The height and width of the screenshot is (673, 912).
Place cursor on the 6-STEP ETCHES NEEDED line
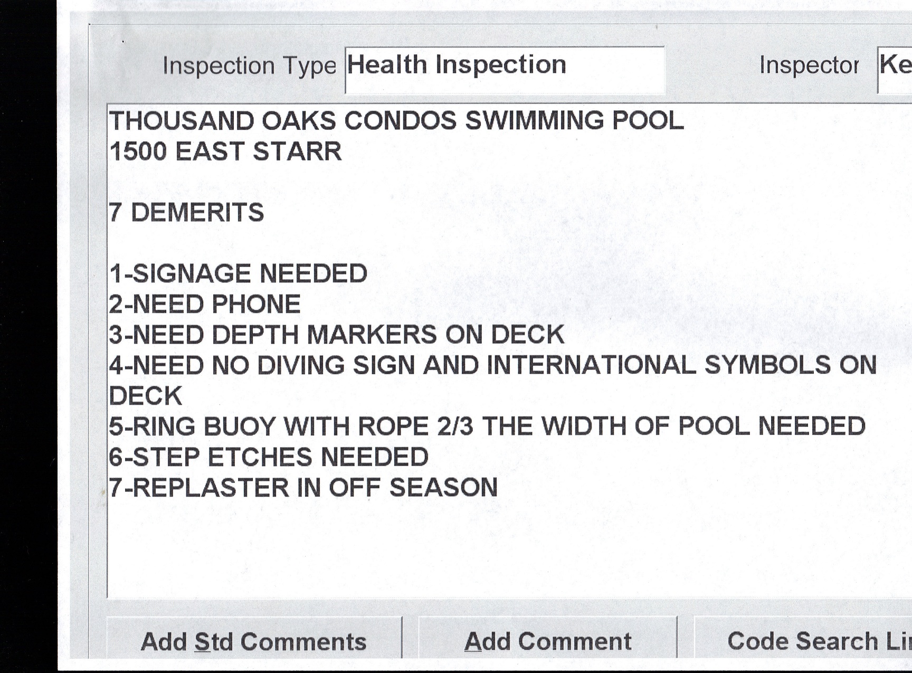[269, 457]
